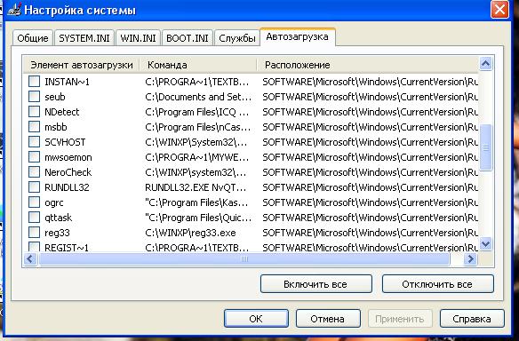Viewport: 519px width, 341px height.
Task: Select the RUNDLL32.EXE NvQT... command cell
Action: pyautogui.click(x=196, y=187)
